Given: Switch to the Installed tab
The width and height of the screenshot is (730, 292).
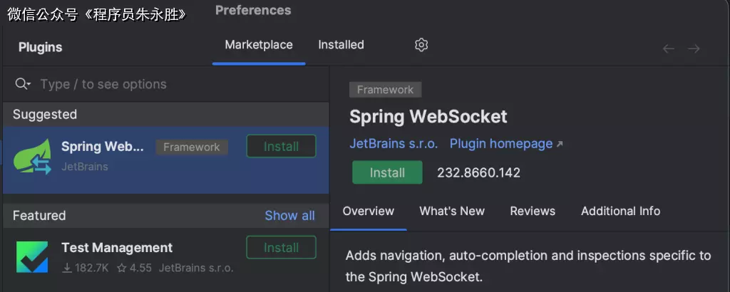Looking at the screenshot, I should [341, 45].
